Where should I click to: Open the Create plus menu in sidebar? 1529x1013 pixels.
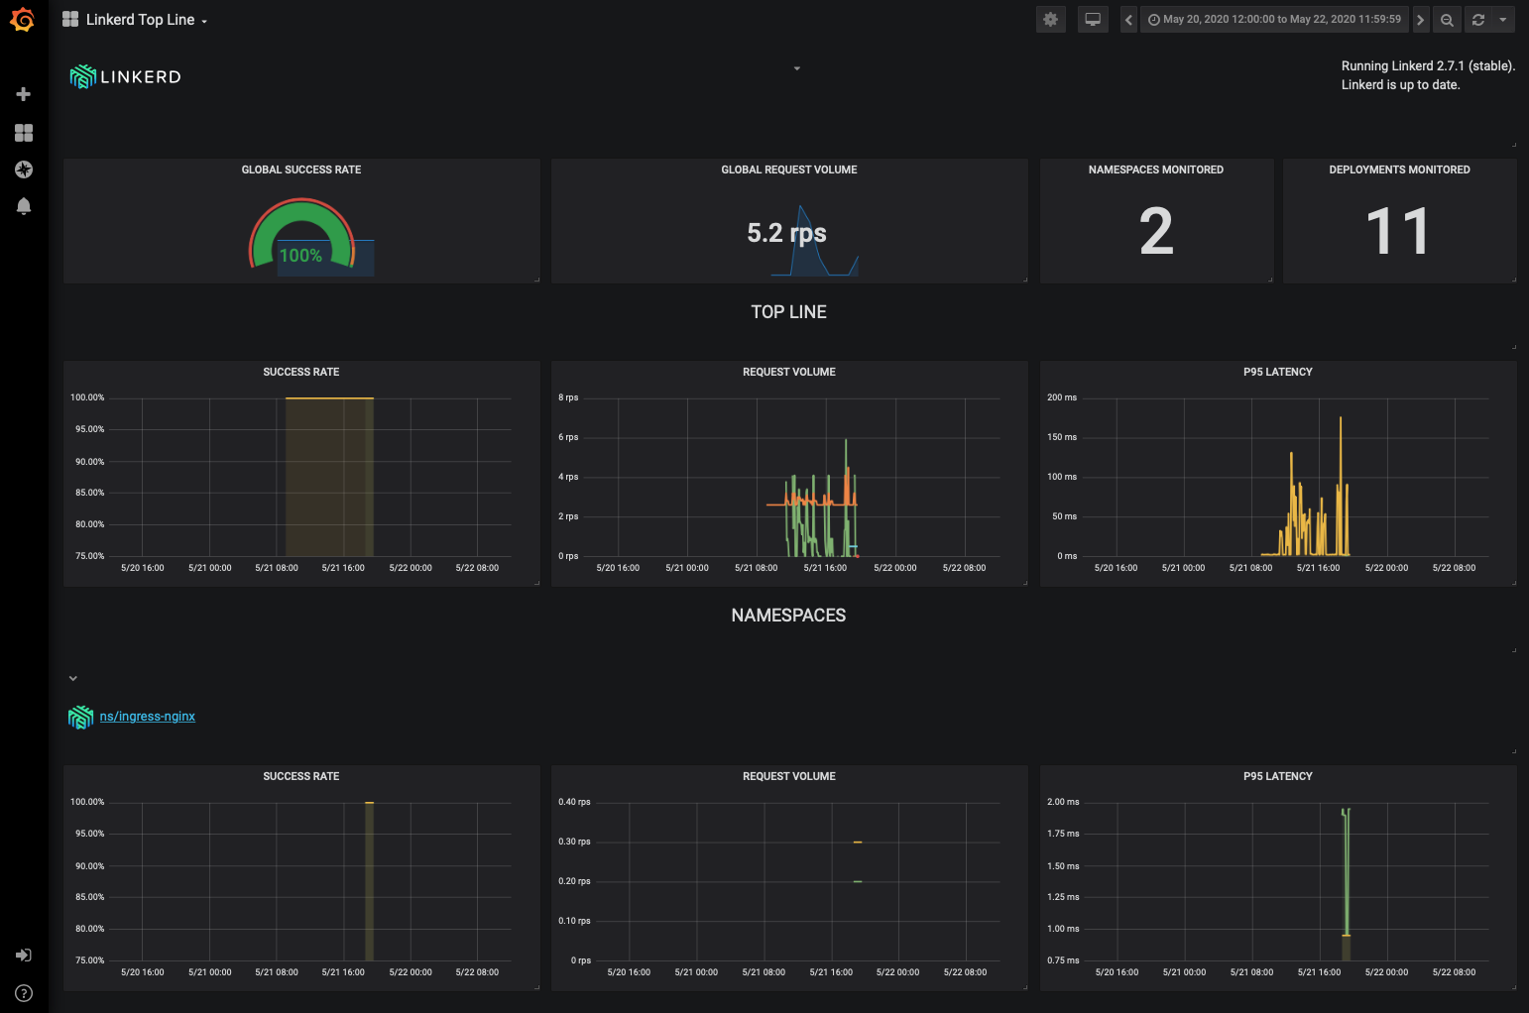[24, 94]
